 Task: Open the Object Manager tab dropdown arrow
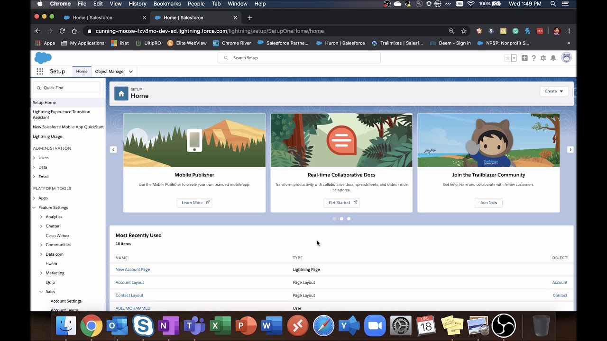(x=131, y=72)
